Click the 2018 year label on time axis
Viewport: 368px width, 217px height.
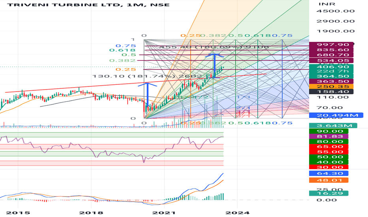91,213
